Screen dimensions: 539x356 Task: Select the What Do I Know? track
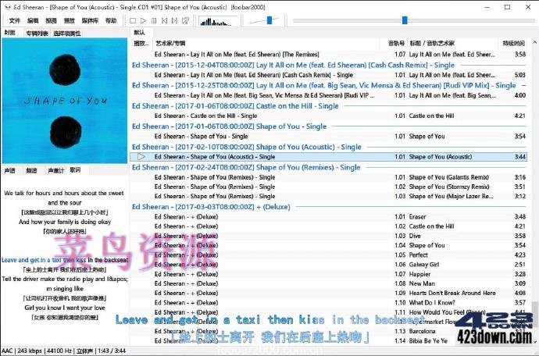coord(330,303)
